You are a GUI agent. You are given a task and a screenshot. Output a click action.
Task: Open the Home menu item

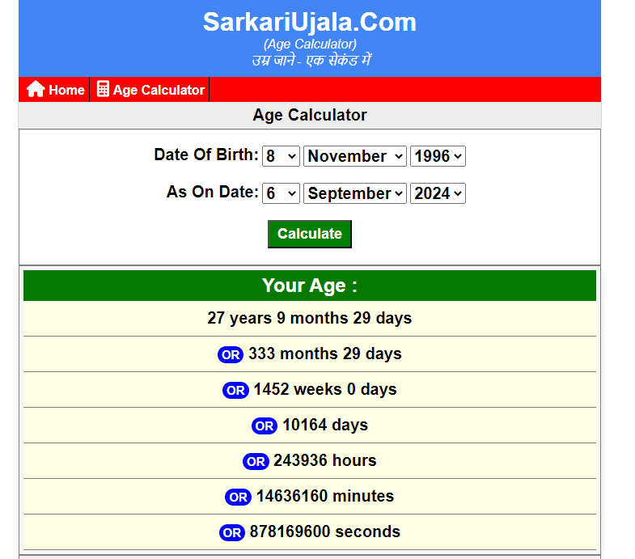tap(54, 90)
